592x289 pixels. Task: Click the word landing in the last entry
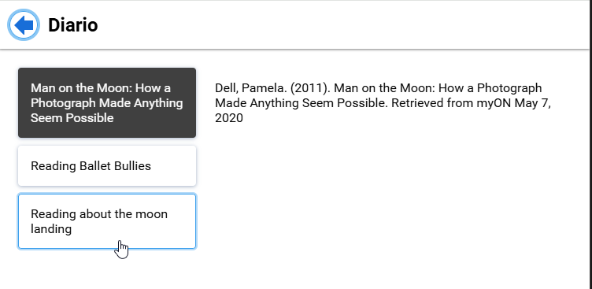pos(51,229)
